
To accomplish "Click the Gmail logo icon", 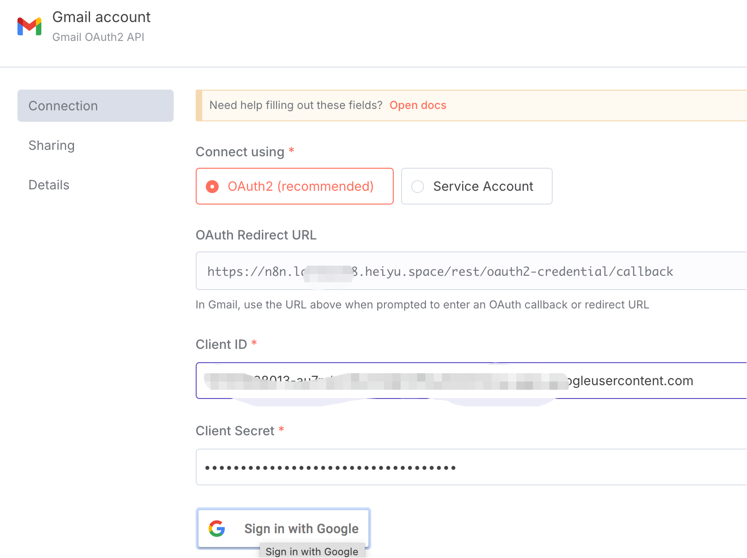I will click(29, 26).
